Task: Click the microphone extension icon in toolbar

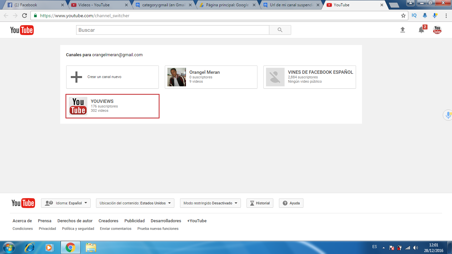Action: 435,16
